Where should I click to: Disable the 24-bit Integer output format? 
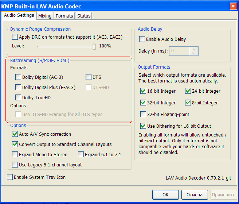click(x=188, y=91)
